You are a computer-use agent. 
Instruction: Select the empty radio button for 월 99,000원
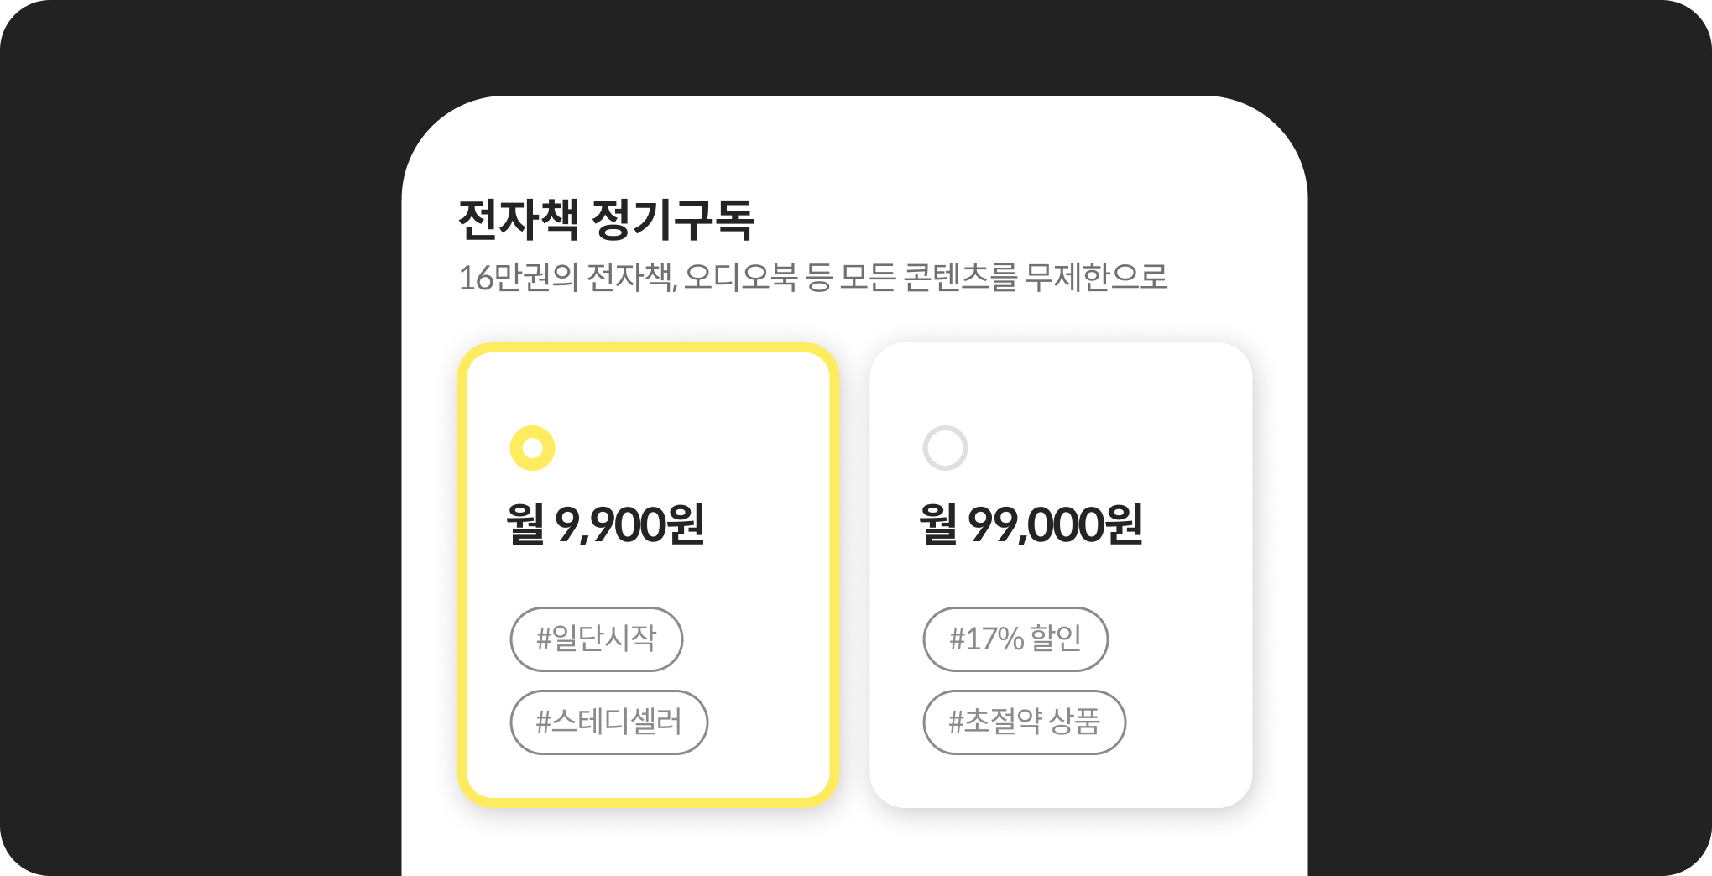(945, 448)
